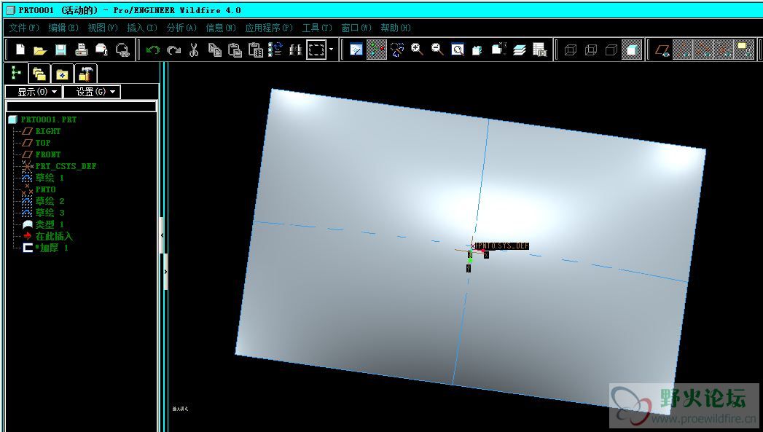Activate the orient mode icon
This screenshot has height=432, width=763.
coord(396,50)
